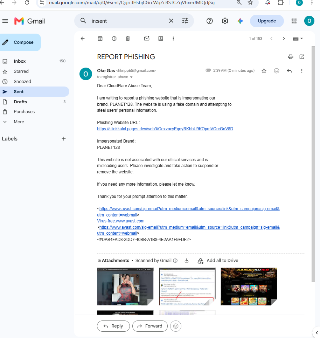Show side panel chevron at bottom right
This screenshot has height=338, width=320.
pos(316,333)
